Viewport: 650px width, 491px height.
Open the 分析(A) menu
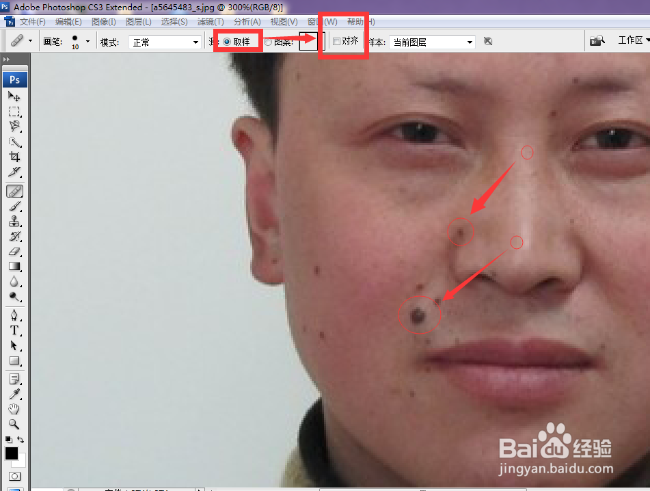(247, 22)
